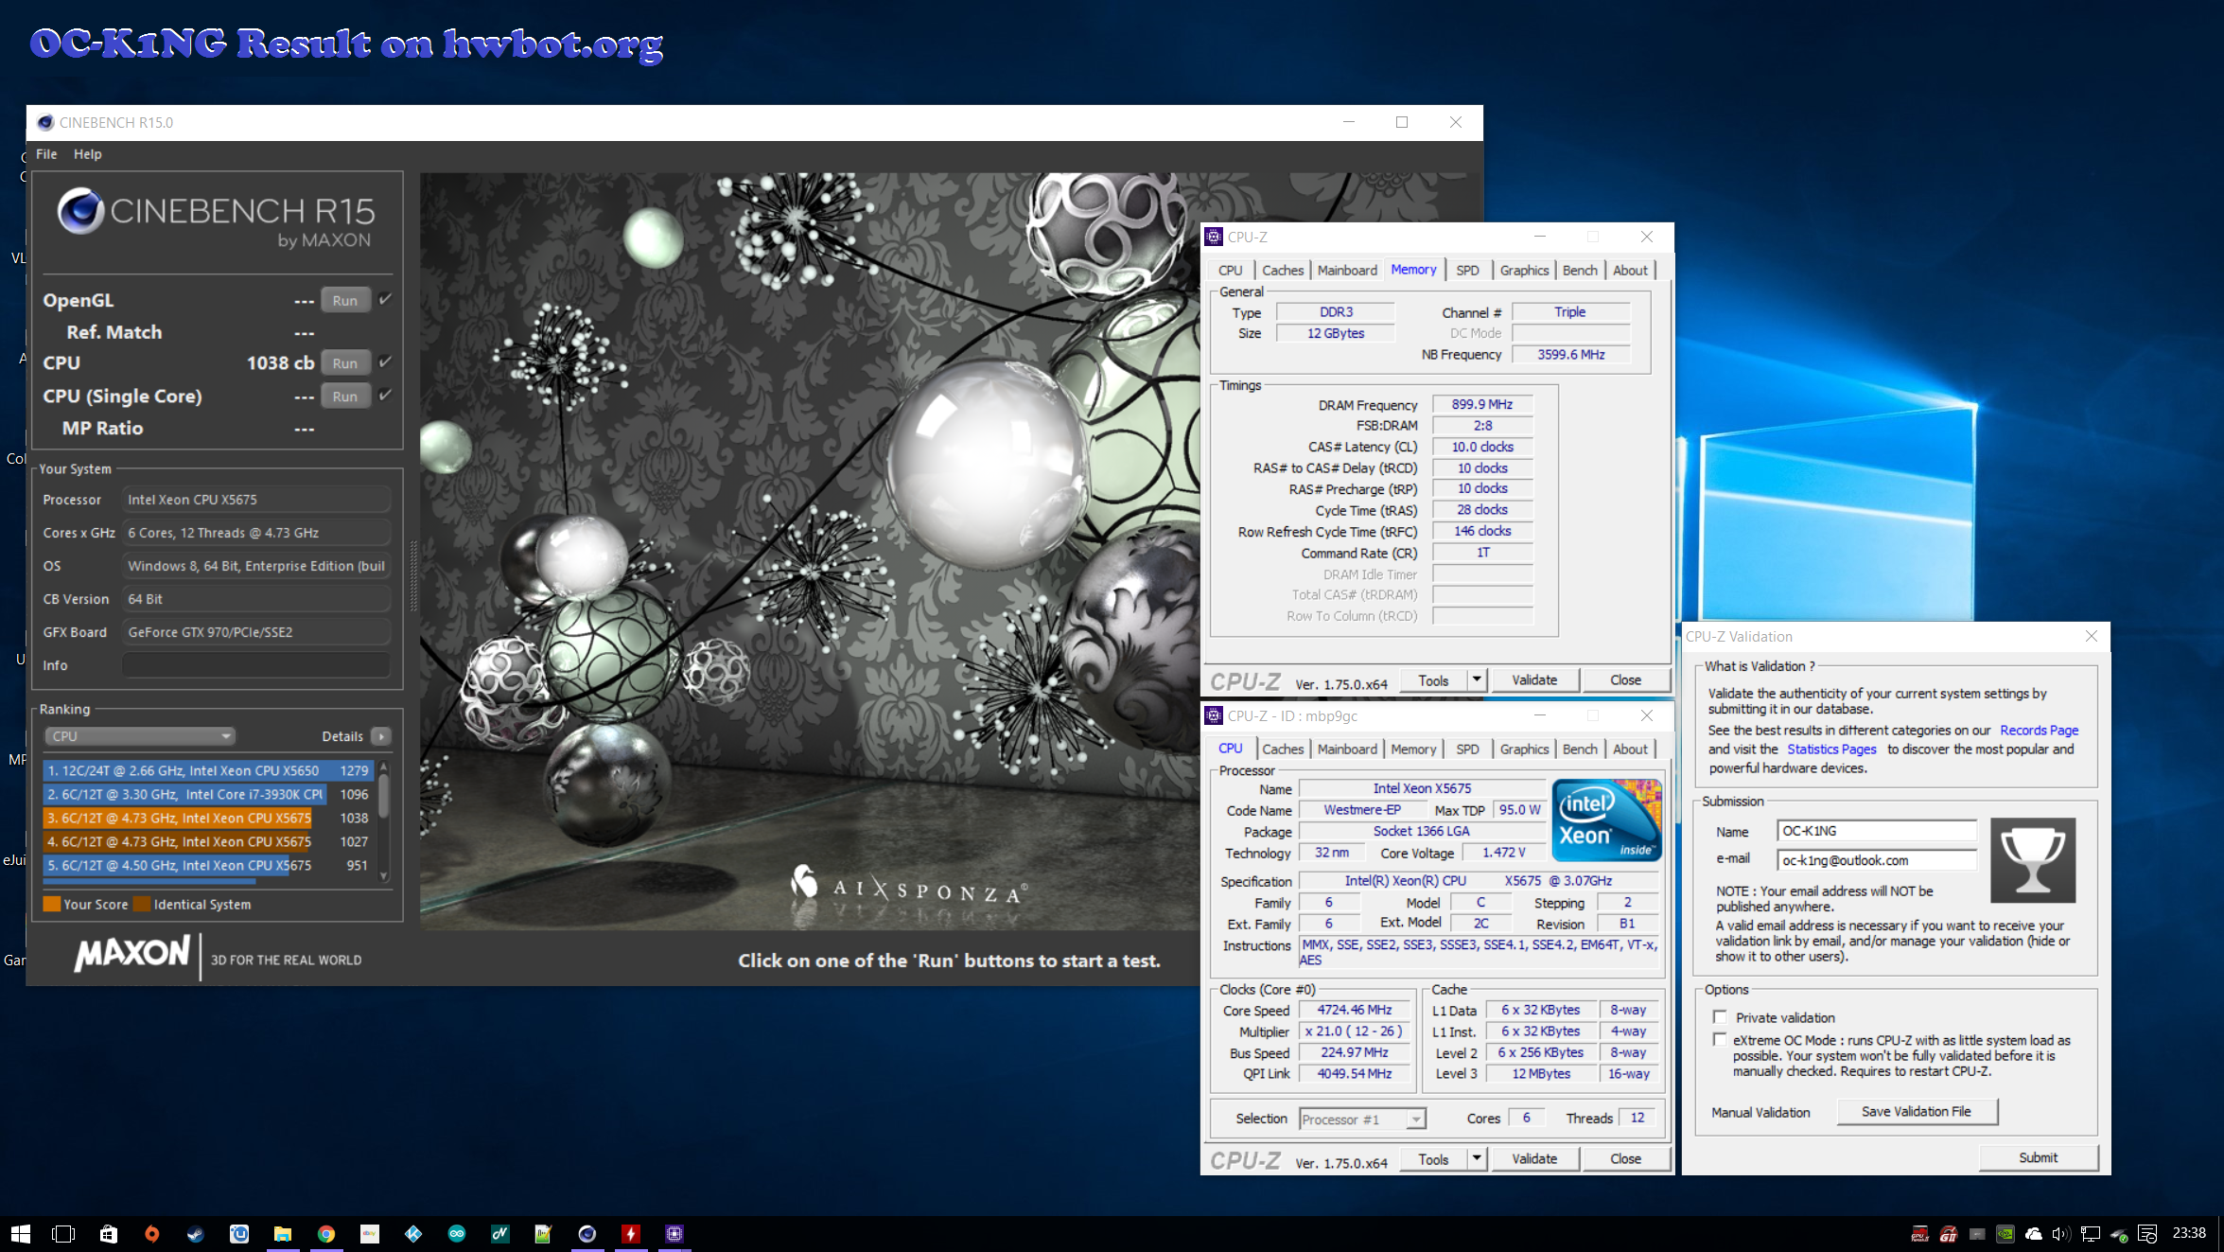
Task: Open About tab in upper CPU-Z window
Action: pyautogui.click(x=1630, y=271)
